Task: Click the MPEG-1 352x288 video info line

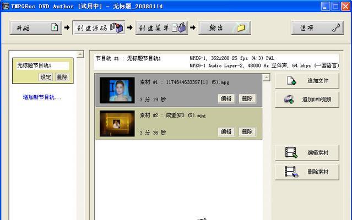Action: [x=232, y=58]
